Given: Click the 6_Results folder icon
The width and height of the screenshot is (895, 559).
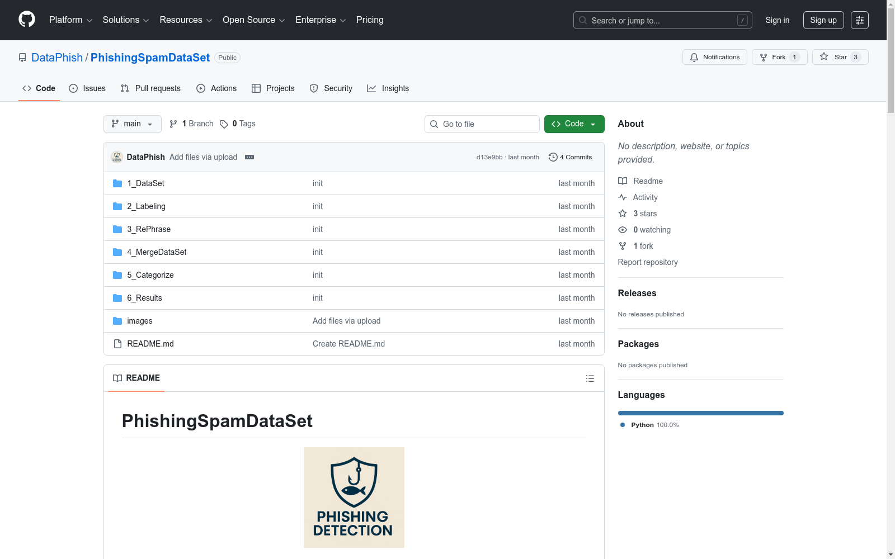Looking at the screenshot, I should [117, 298].
